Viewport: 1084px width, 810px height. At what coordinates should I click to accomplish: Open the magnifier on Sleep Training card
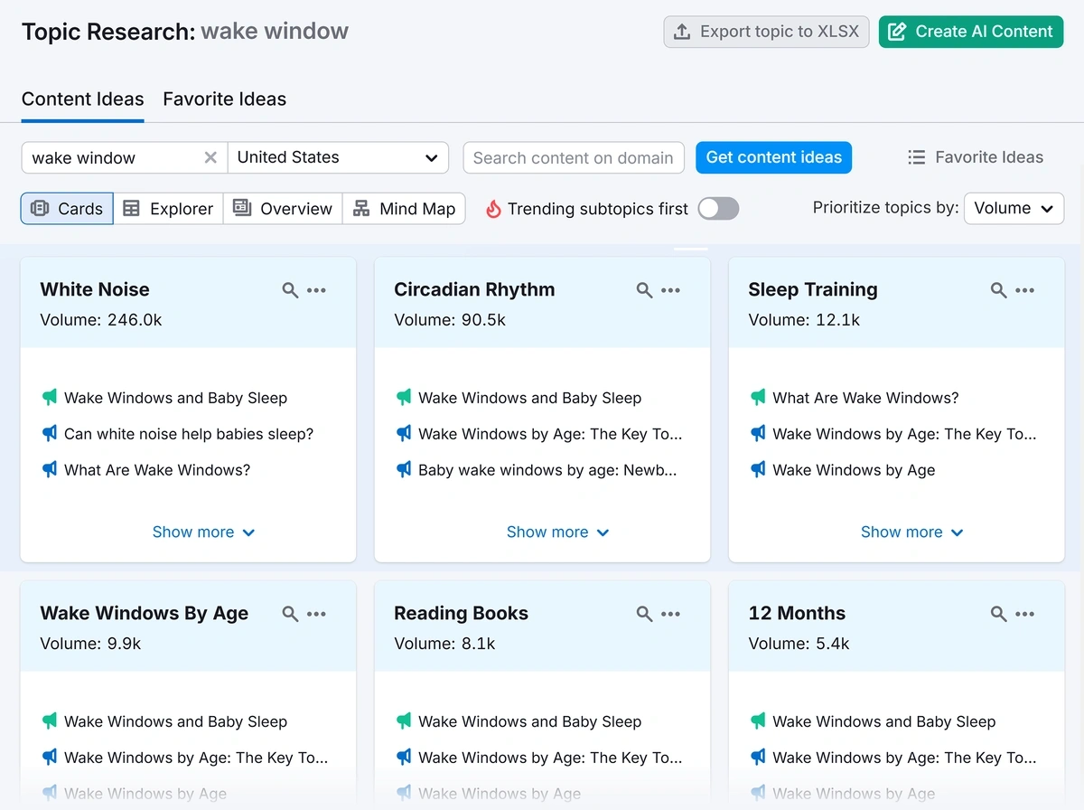(998, 290)
